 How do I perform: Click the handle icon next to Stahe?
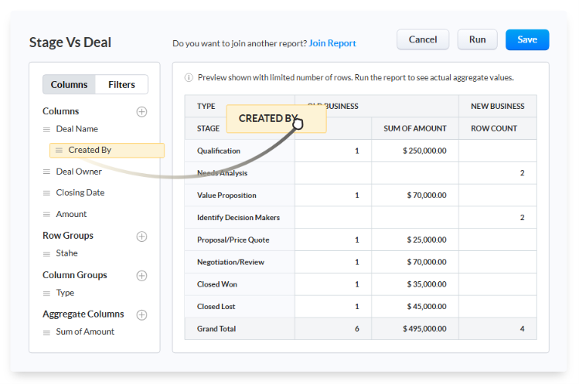46,253
